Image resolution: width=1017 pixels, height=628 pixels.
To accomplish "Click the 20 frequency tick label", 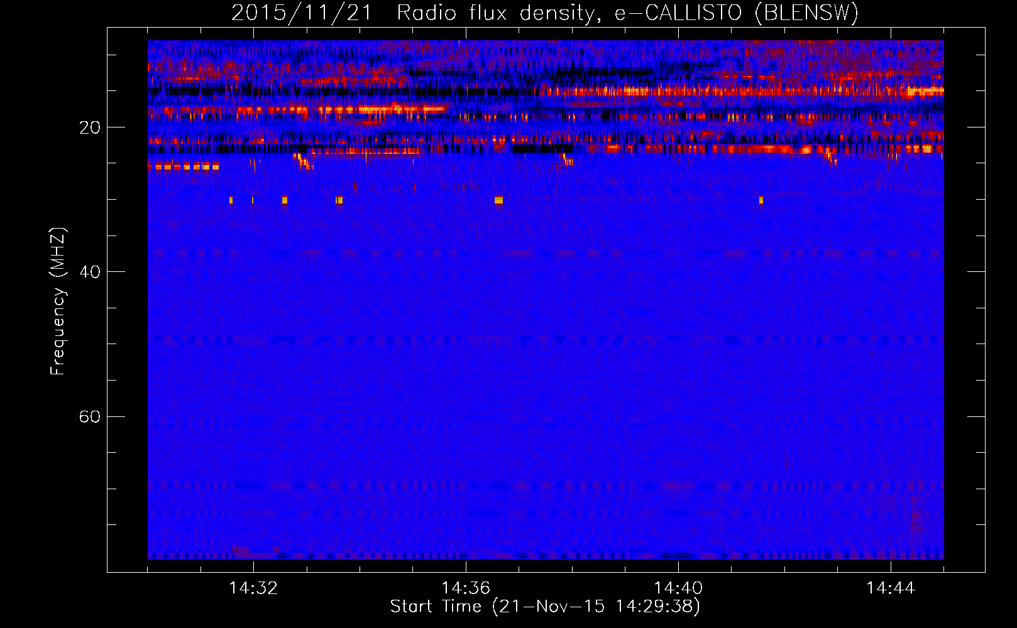I will click(x=90, y=127).
